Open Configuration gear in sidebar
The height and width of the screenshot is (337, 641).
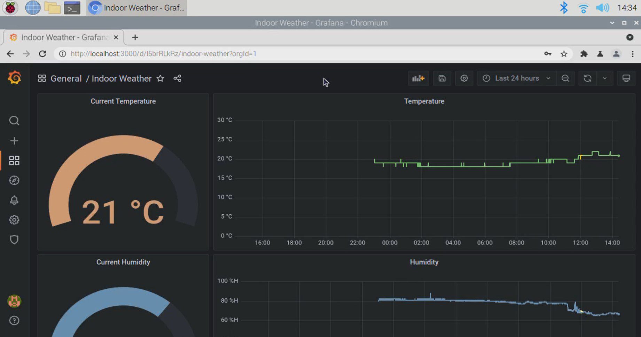coord(14,220)
